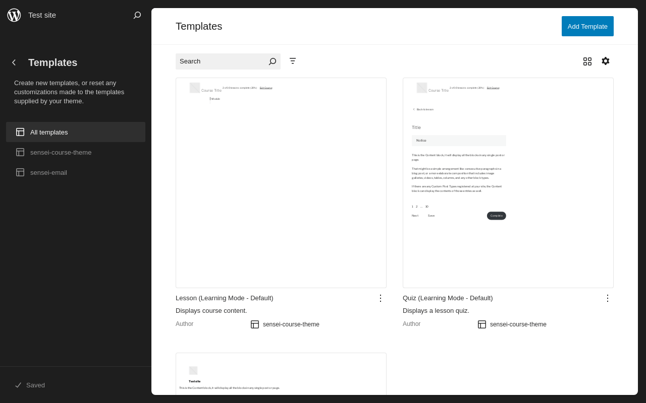The image size is (646, 403).
Task: Open actions menu for Lesson template
Action: click(x=381, y=298)
